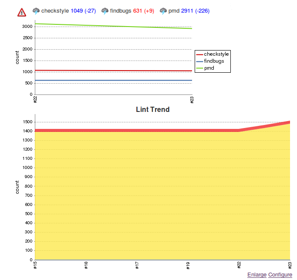This screenshot has height=280, width=297.
Task: Click the blue findbugs swatch in legend
Action: [199, 61]
